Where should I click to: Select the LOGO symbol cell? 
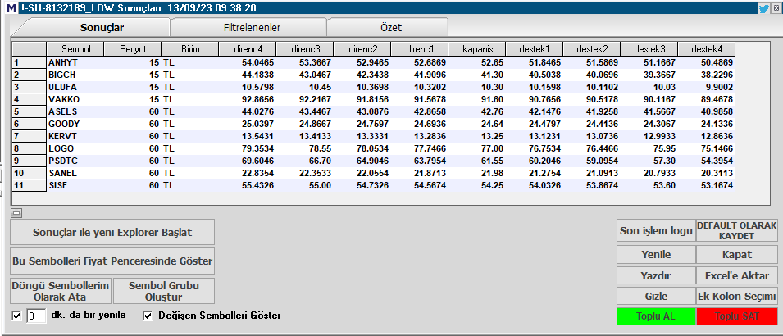[x=75, y=149]
